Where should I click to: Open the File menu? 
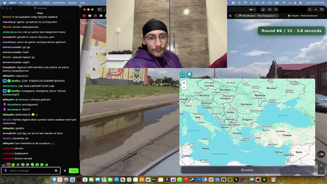pyautogui.click(x=21, y=3)
